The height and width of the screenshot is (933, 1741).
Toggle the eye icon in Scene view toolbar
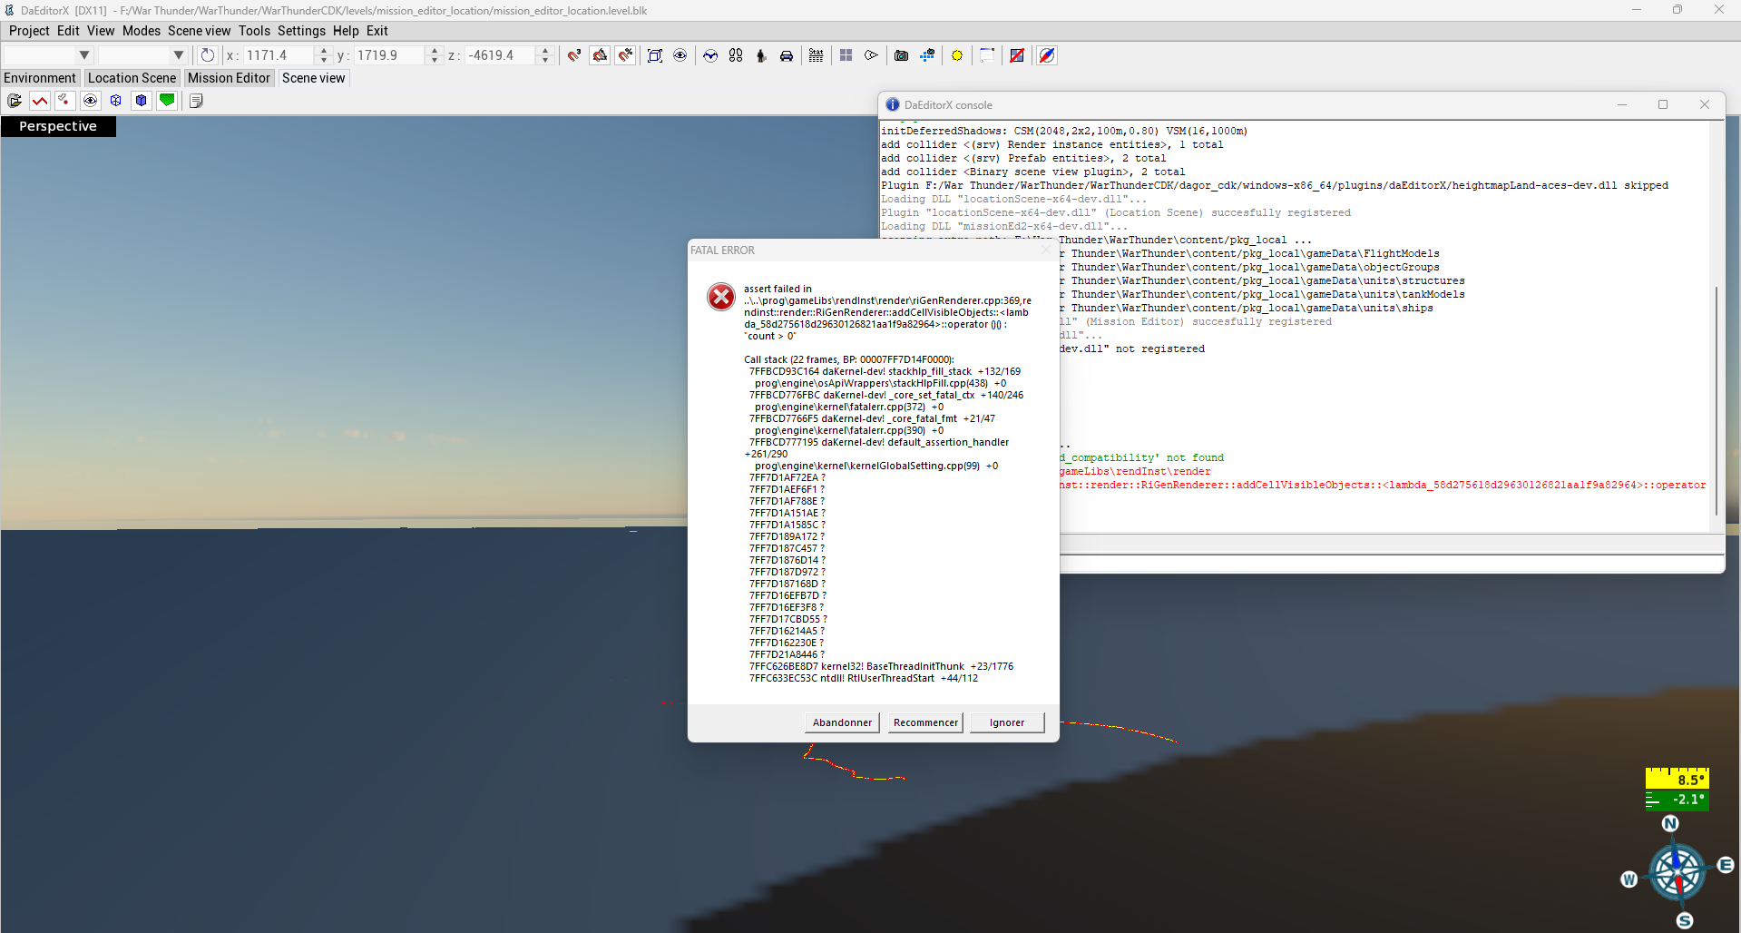(90, 101)
